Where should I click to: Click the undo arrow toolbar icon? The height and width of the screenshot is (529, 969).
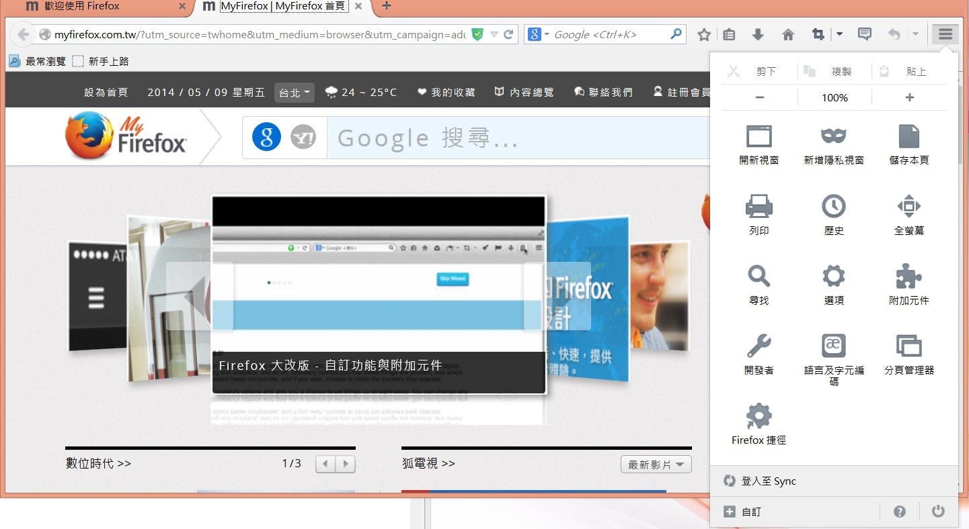[894, 34]
